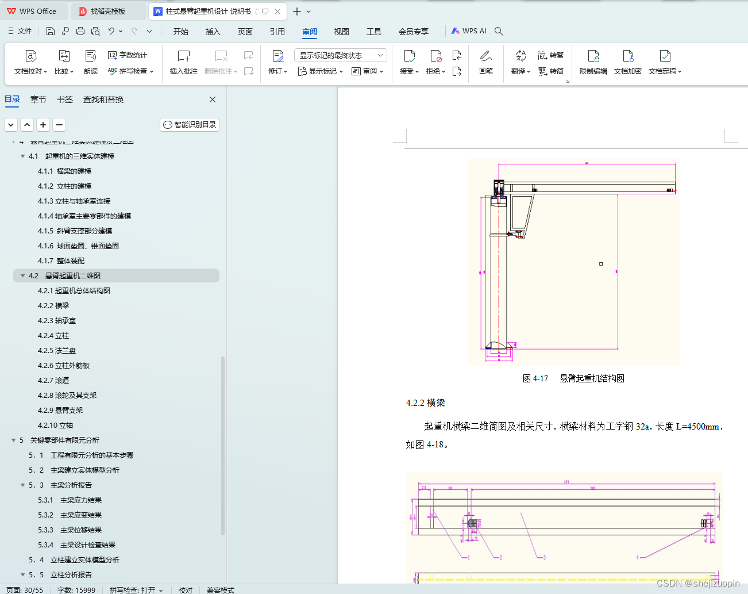Viewport: 748px width, 594px height.
Task: Select the crane structure figure 4-17 image
Action: [573, 262]
